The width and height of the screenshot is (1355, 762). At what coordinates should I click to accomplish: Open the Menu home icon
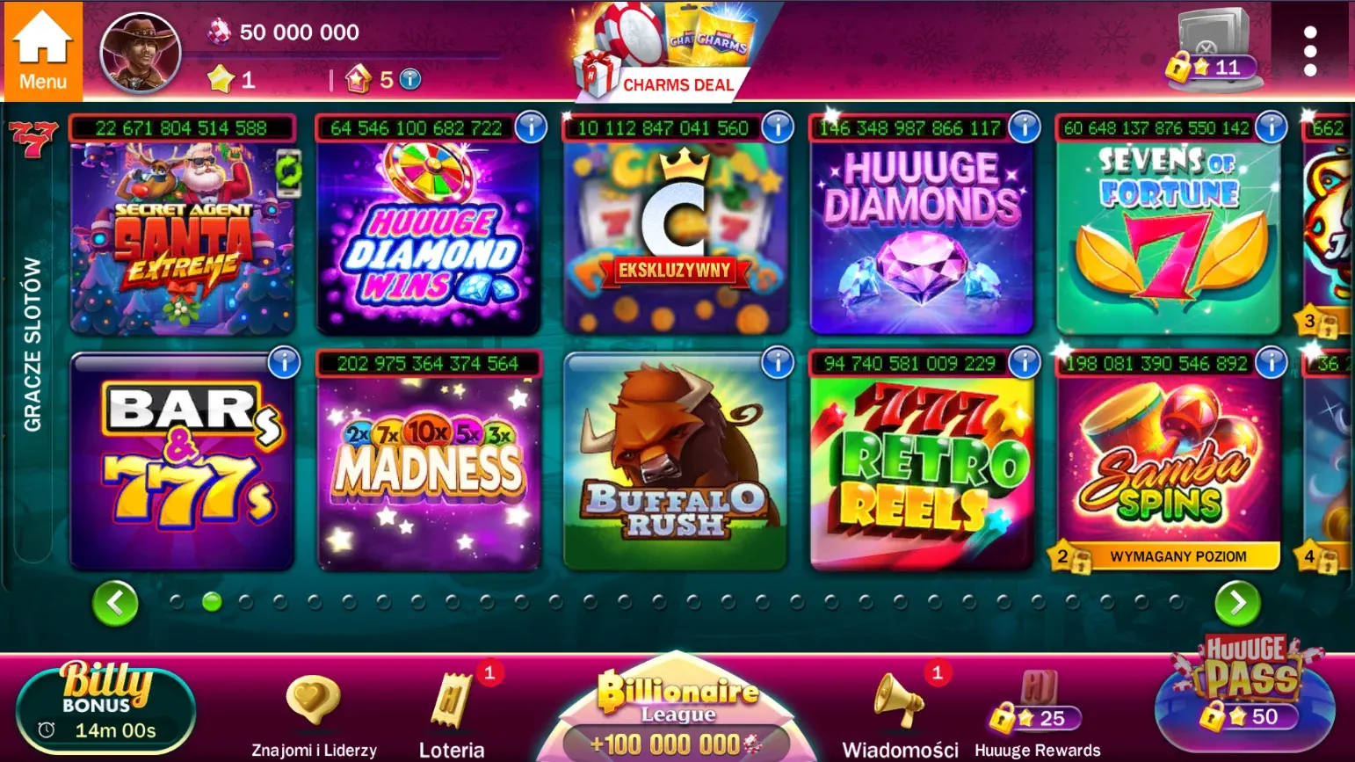42,50
